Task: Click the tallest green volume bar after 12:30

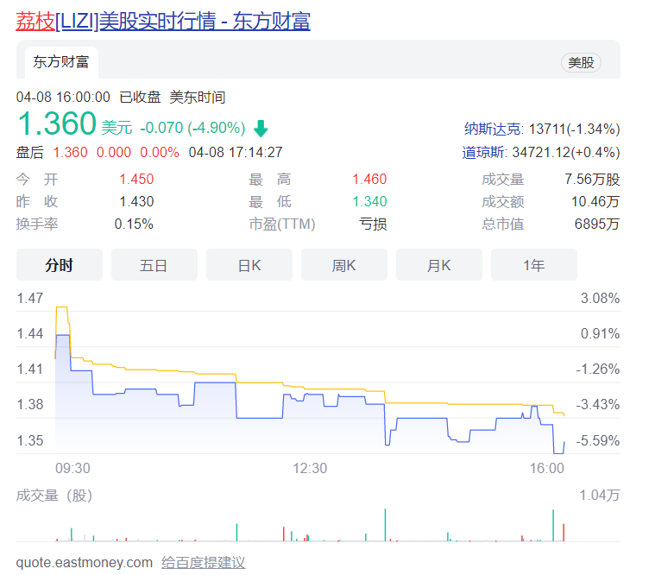Action: pyautogui.click(x=385, y=525)
